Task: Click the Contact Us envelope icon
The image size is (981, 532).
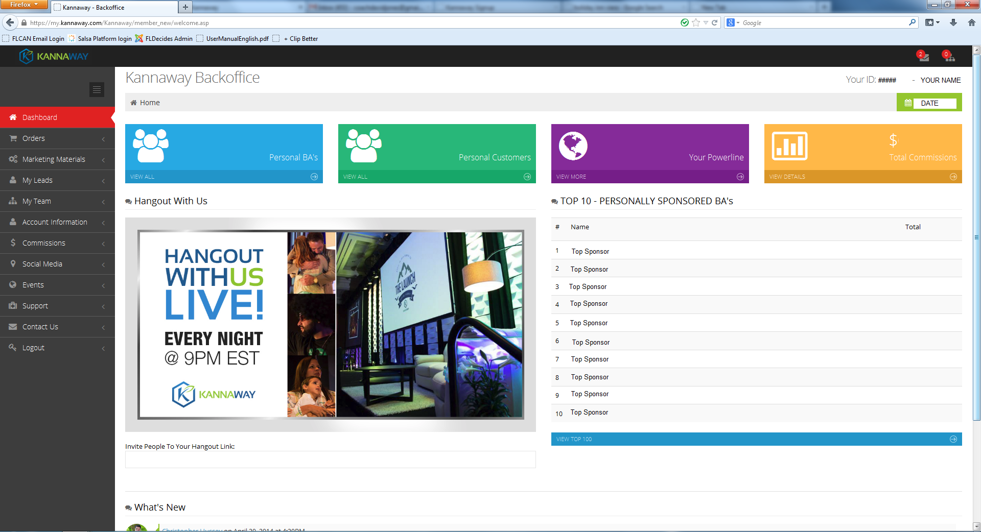Action: pyautogui.click(x=13, y=327)
